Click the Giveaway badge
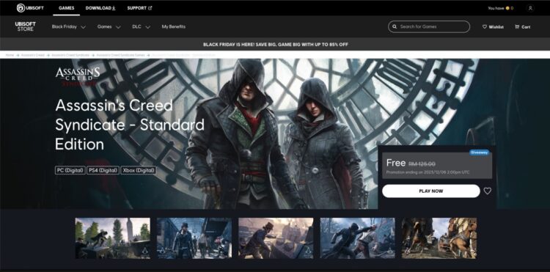The width and height of the screenshot is (550, 272). (x=479, y=152)
